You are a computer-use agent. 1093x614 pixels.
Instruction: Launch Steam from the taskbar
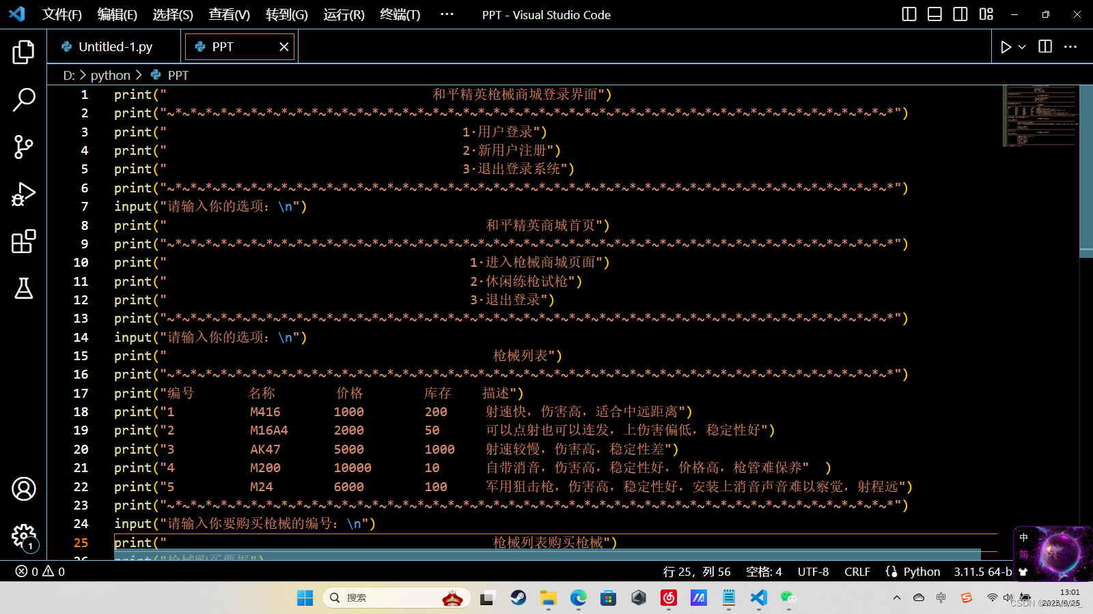coord(518,598)
